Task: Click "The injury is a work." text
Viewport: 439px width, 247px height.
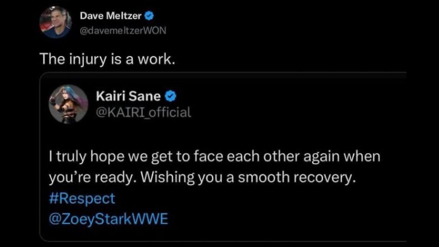Action: [108, 59]
